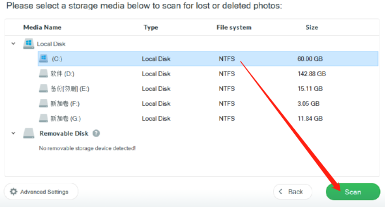Click the drive icon beside 新加卷 (F:)
The image size is (385, 207).
pos(43,103)
